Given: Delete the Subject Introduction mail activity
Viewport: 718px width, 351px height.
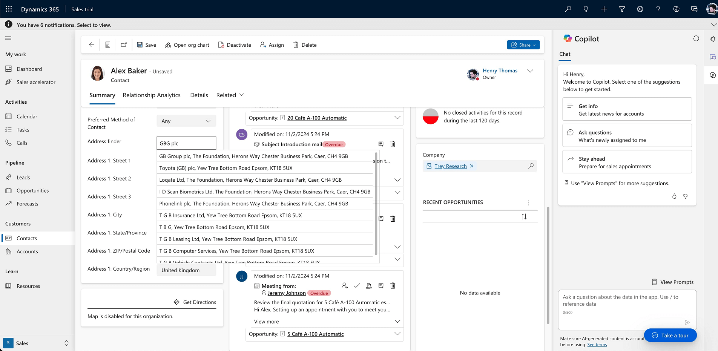Looking at the screenshot, I should [393, 144].
